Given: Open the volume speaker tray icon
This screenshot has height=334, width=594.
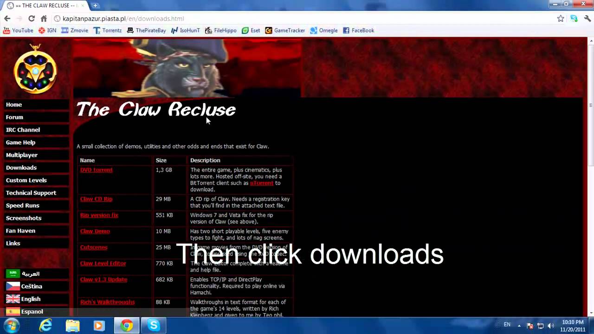Looking at the screenshot, I should [x=551, y=326].
